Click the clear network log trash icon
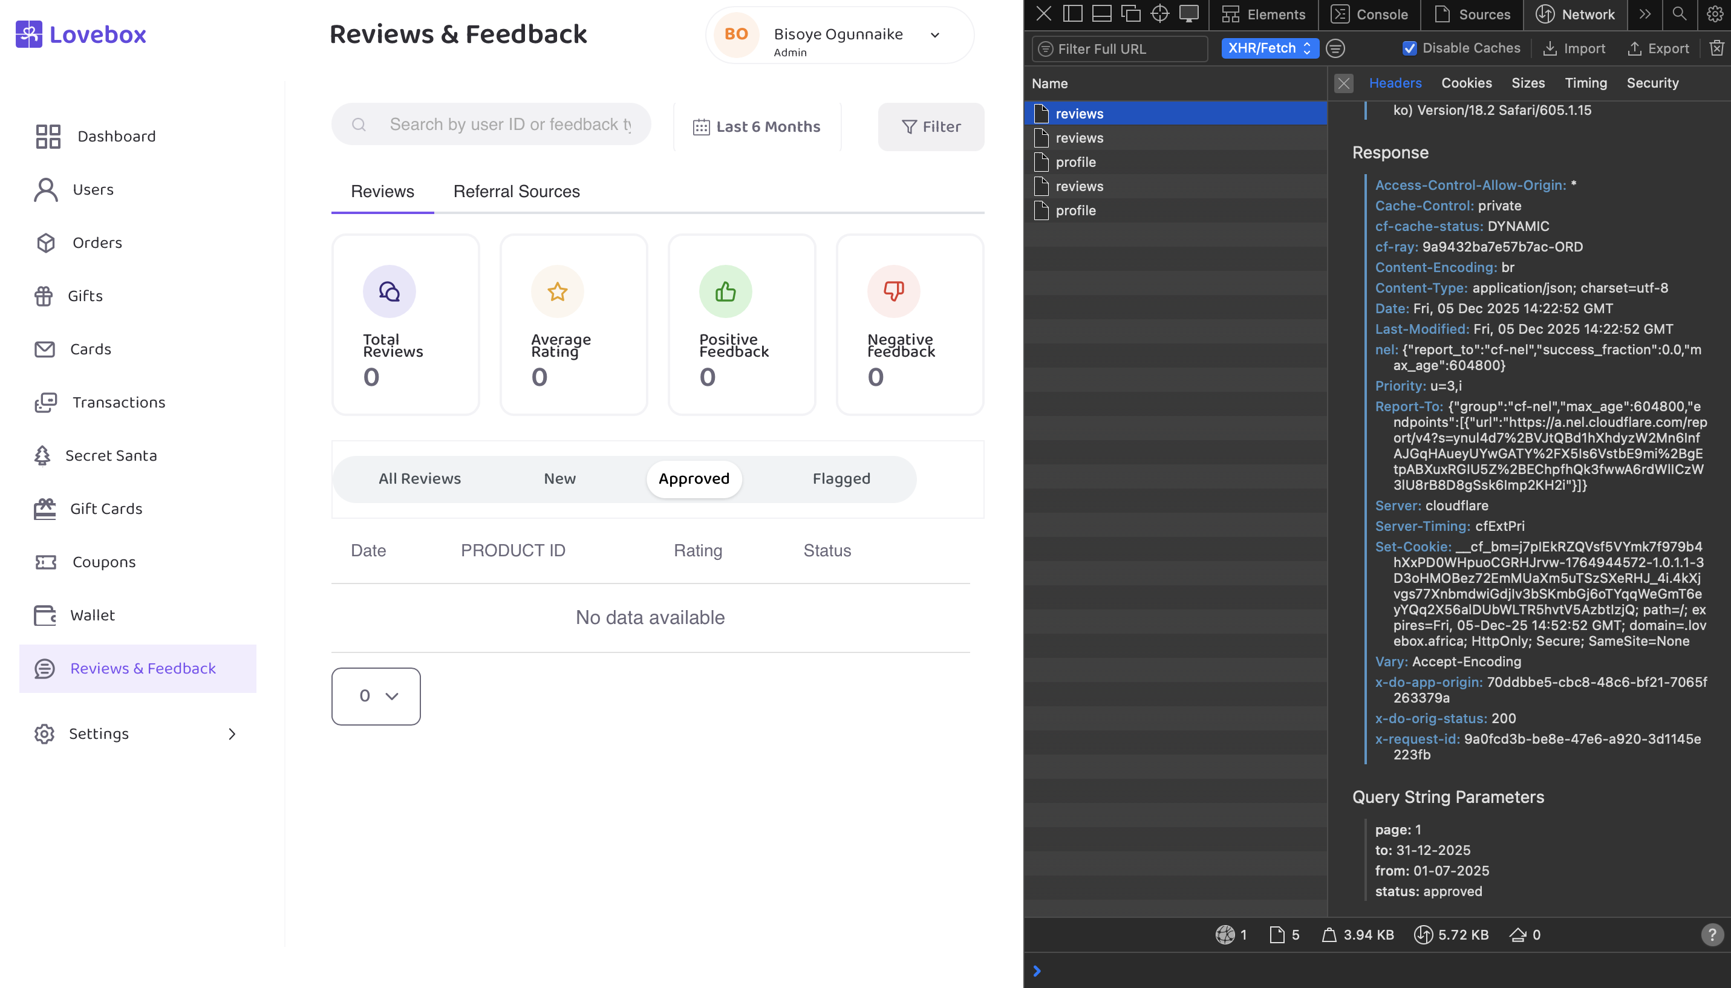 point(1716,48)
